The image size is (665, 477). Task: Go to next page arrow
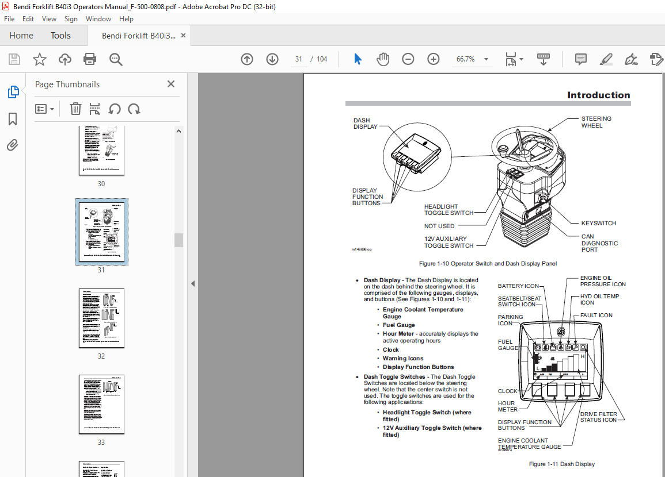(x=272, y=59)
